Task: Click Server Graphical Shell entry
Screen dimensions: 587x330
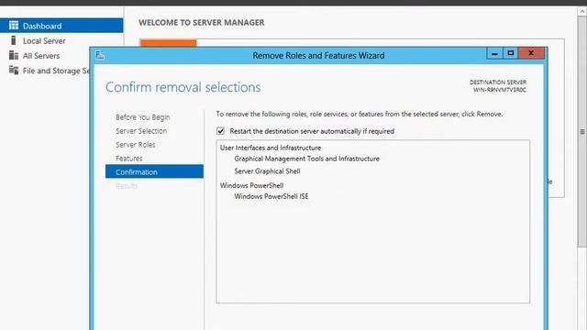Action: point(267,171)
